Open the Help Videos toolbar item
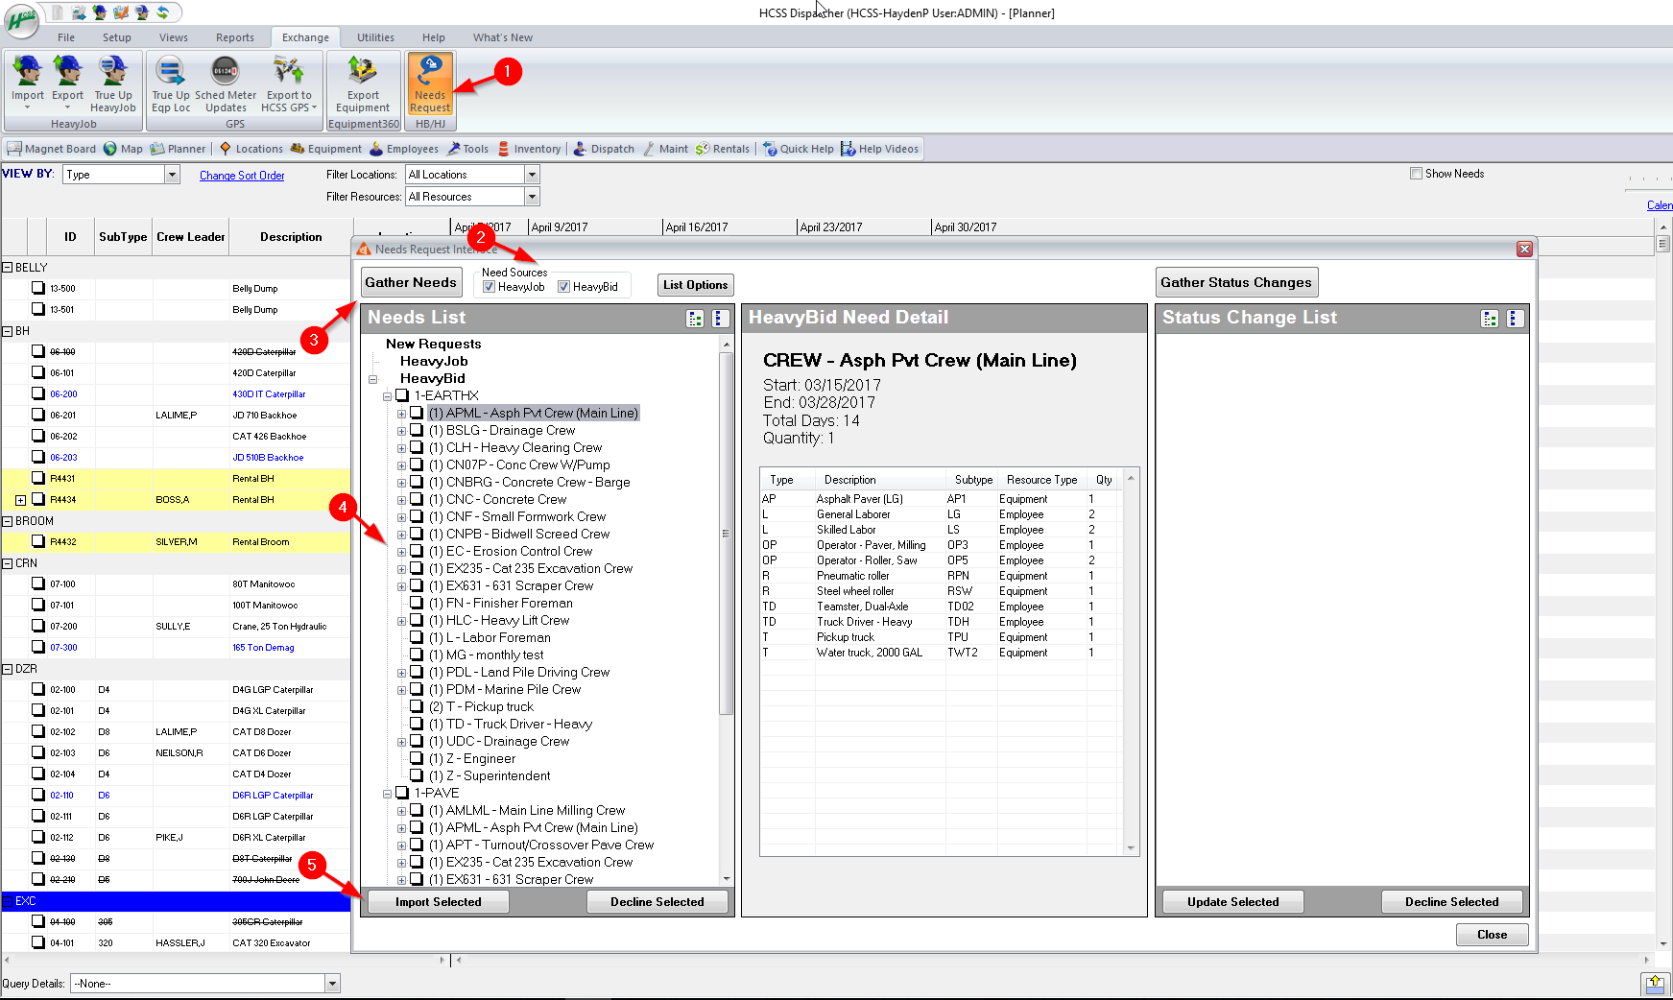The height and width of the screenshot is (1000, 1673). [x=879, y=149]
